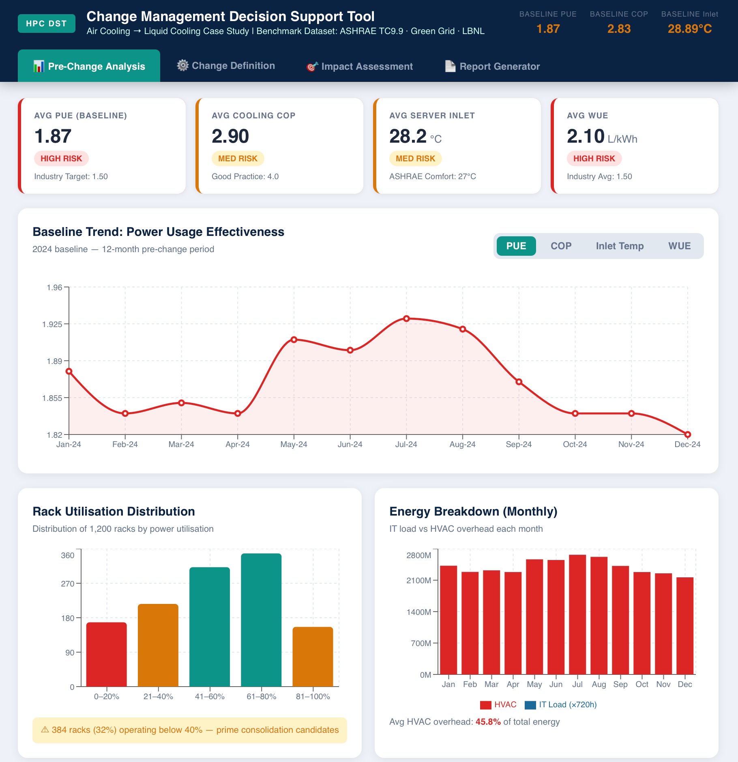Click the red HVAC legend swatch

coord(485,705)
